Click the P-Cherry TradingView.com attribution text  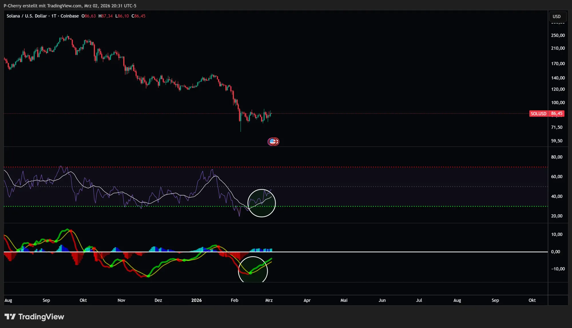click(70, 6)
